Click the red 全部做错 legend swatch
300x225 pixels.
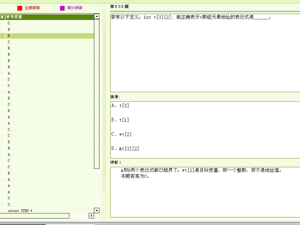(20, 8)
